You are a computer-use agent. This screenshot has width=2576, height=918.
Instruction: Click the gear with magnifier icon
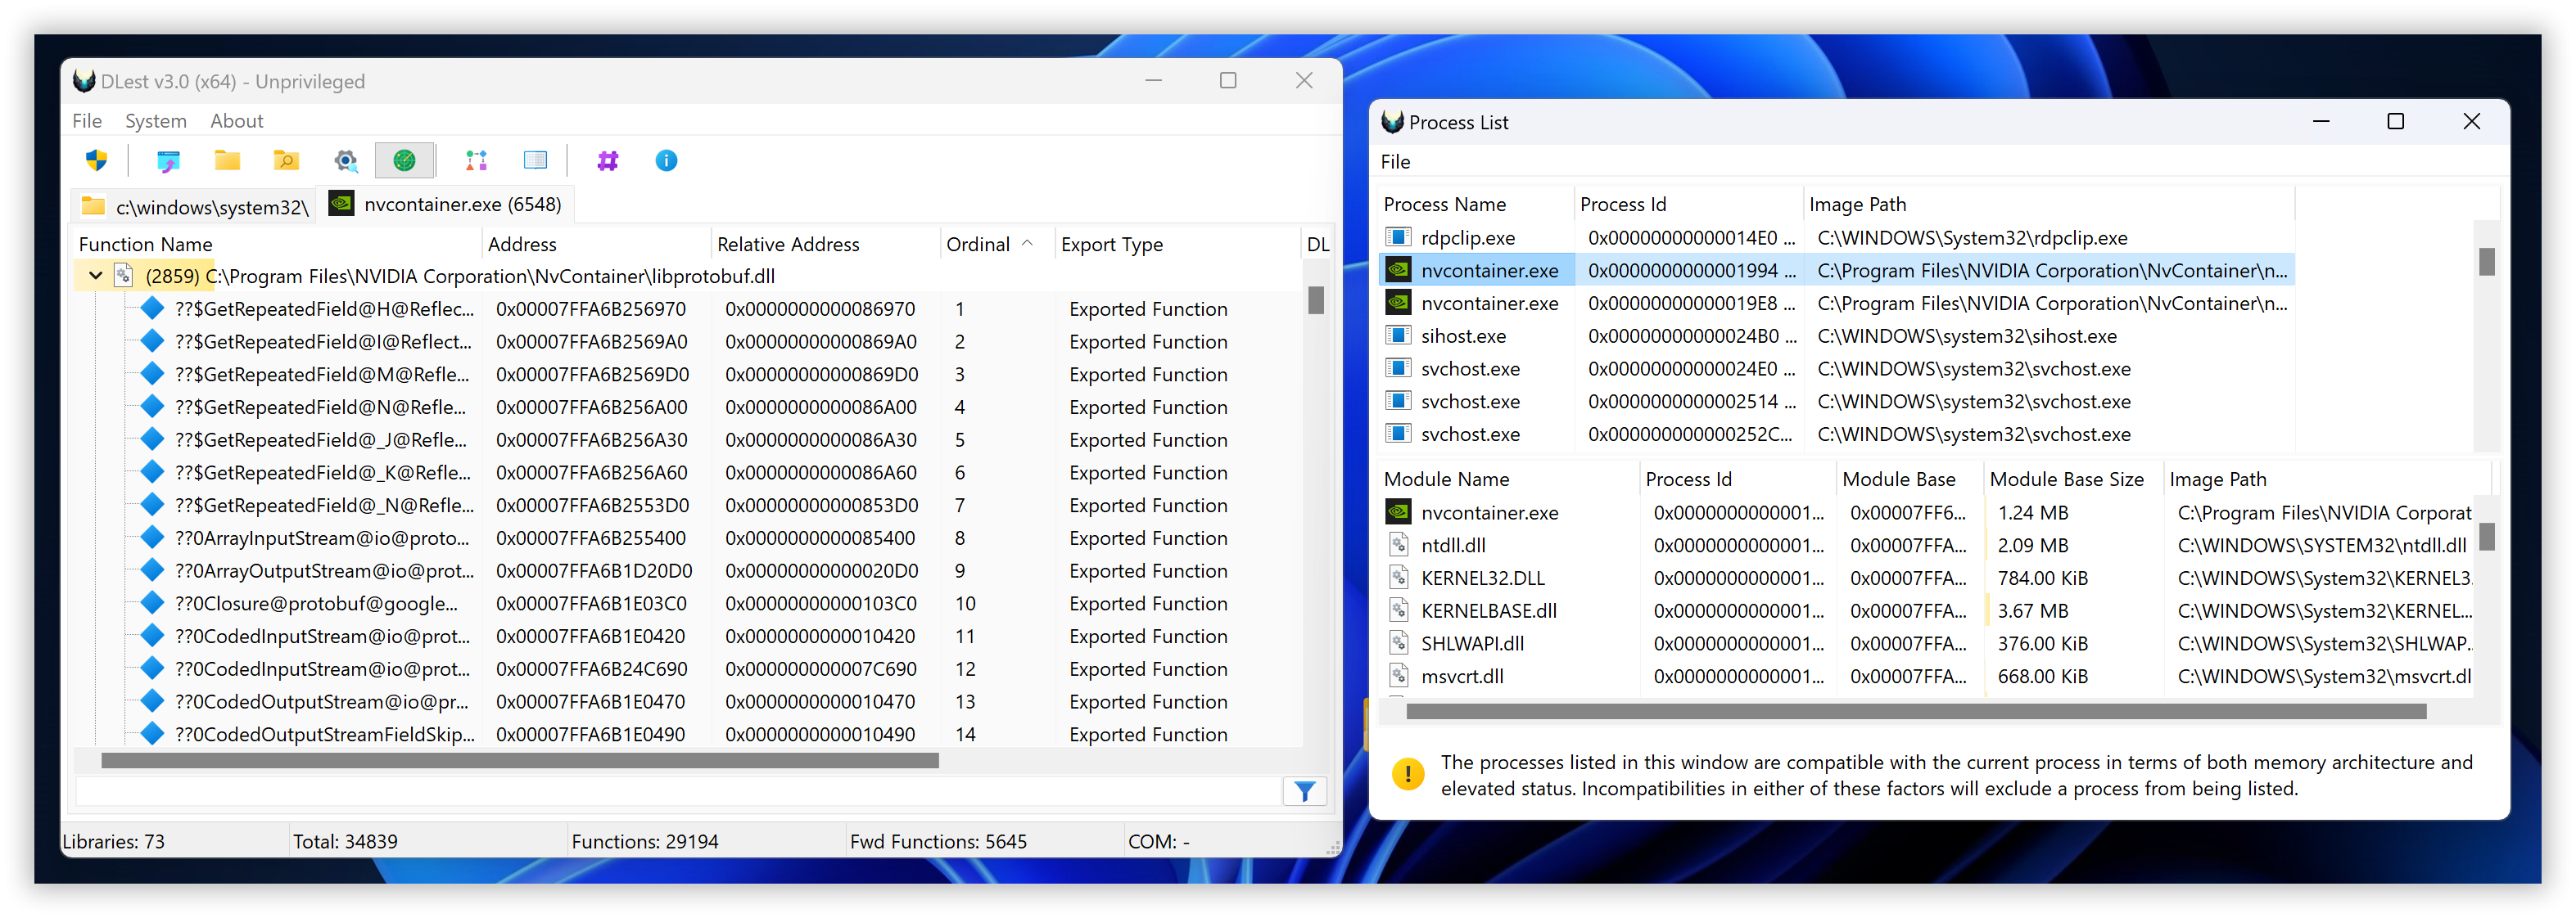coord(346,161)
